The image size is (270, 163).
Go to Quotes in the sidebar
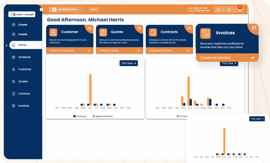[23, 81]
